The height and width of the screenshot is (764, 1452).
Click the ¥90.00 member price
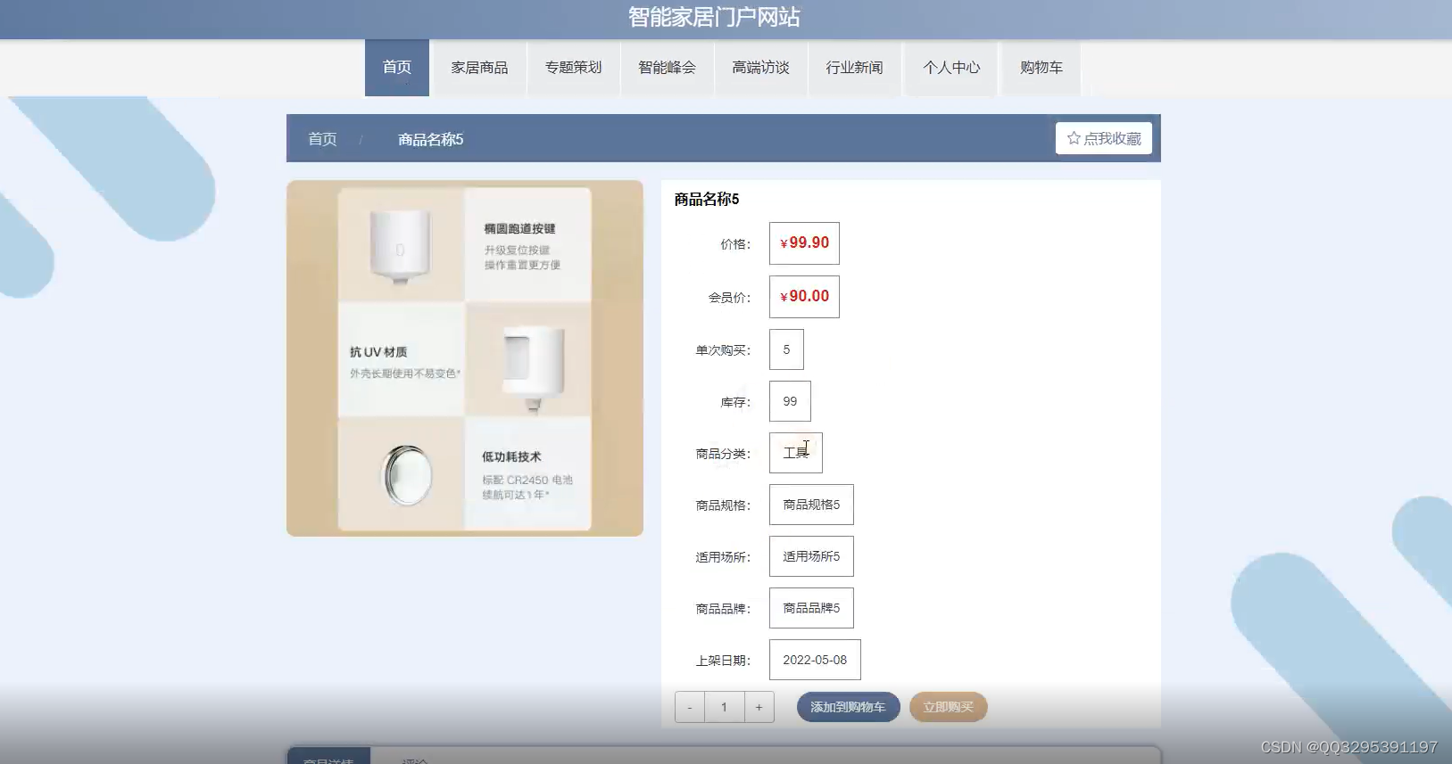pos(804,297)
